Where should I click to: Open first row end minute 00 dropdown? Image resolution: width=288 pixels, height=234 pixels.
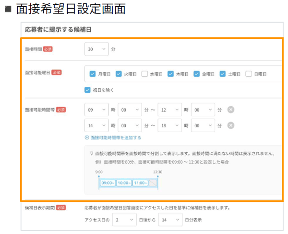pos(203,110)
